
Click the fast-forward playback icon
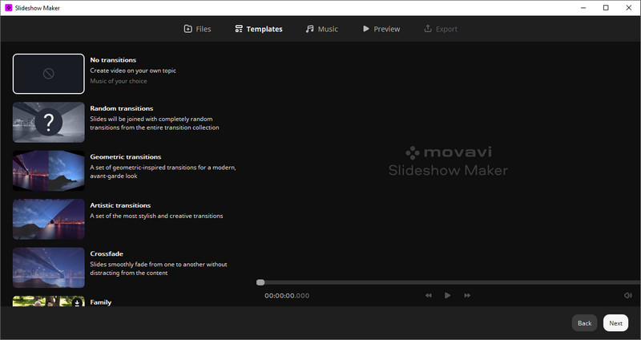coord(467,296)
